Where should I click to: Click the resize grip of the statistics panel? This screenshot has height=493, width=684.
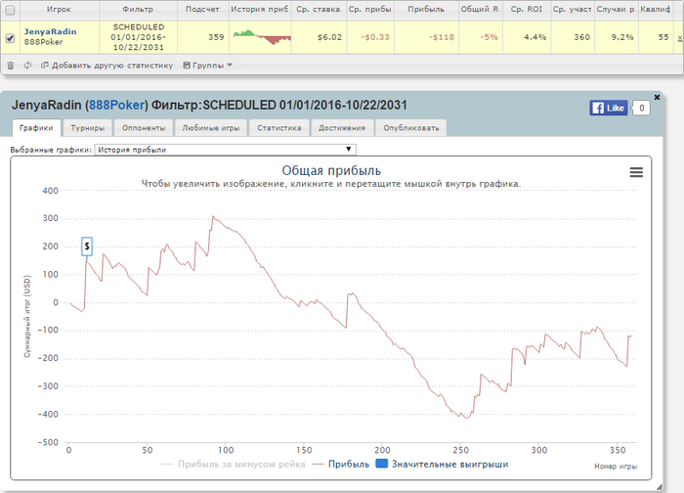click(660, 487)
